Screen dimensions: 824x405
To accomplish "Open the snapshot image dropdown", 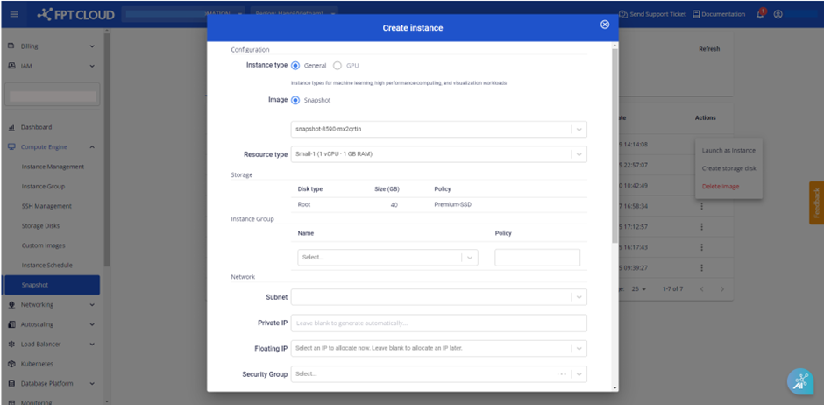I will [438, 130].
